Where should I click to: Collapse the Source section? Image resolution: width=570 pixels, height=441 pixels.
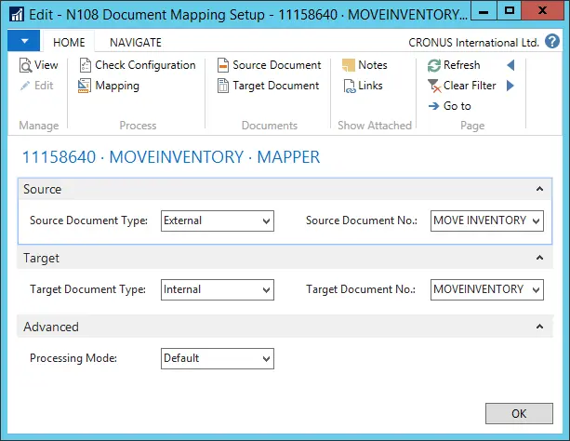coord(538,189)
